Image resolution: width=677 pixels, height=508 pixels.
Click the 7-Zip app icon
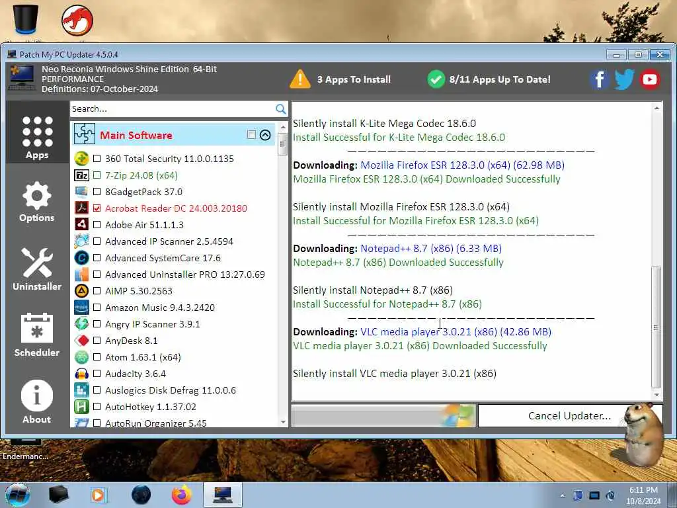[81, 175]
